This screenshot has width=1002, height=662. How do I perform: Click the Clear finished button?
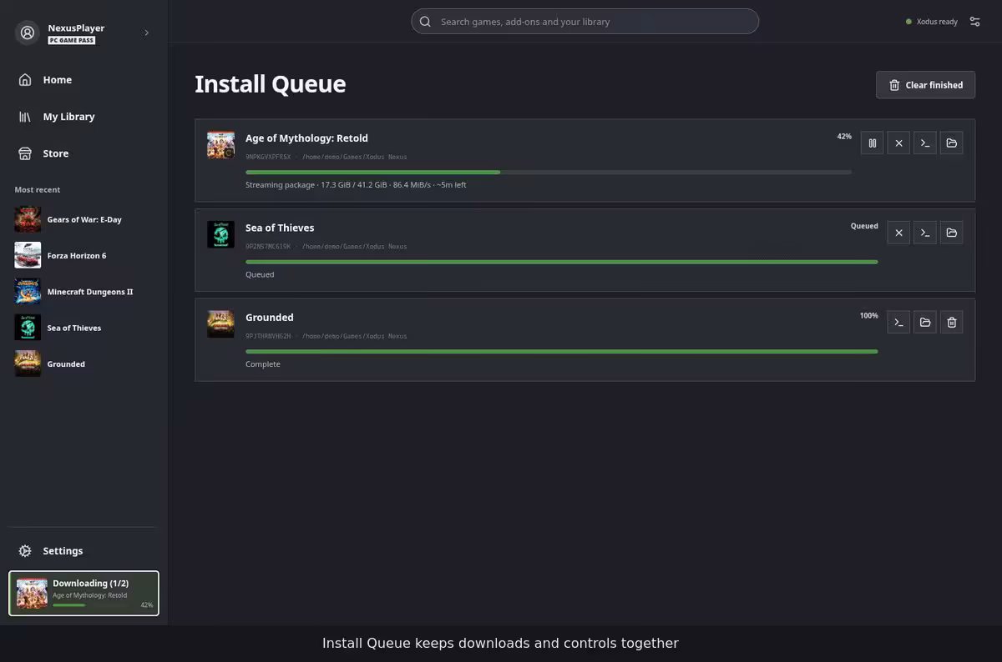point(925,85)
